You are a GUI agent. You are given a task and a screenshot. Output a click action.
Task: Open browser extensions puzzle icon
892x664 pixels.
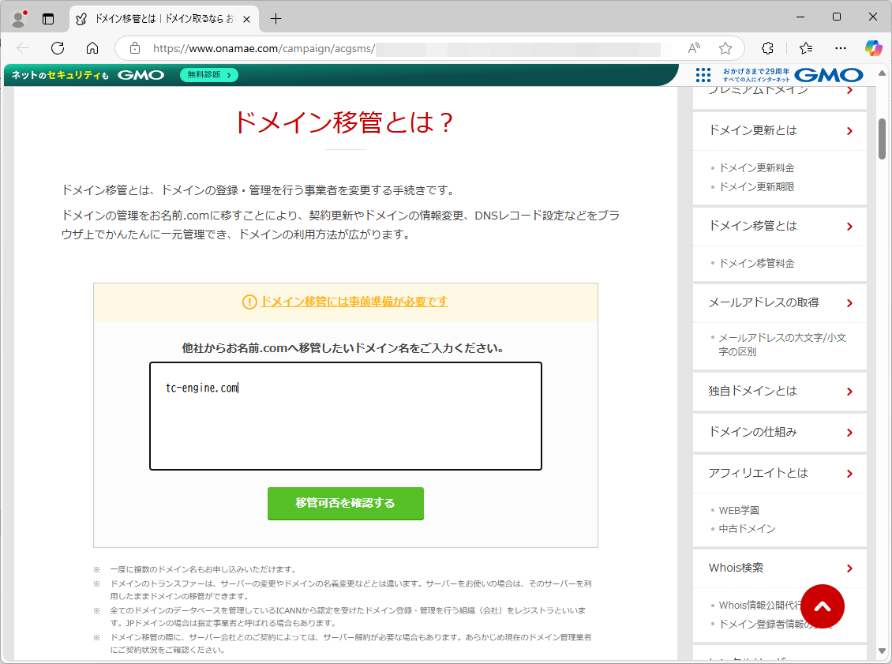tap(767, 47)
